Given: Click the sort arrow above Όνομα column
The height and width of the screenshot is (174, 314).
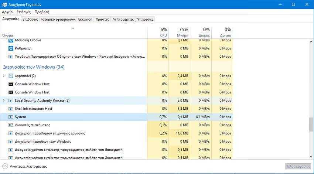Looking at the screenshot, I should pos(73,28).
